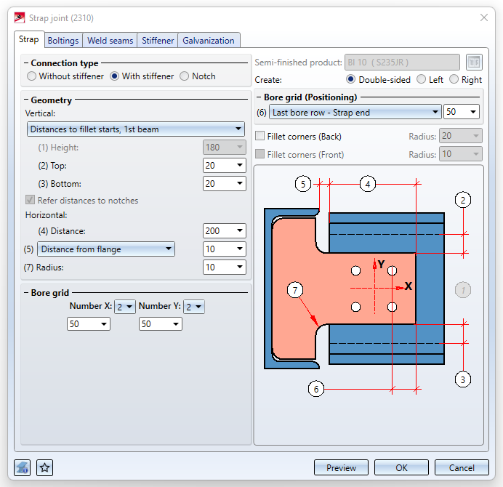503x487 pixels.
Task: Click the circled number 7 radius marker
Action: click(294, 291)
